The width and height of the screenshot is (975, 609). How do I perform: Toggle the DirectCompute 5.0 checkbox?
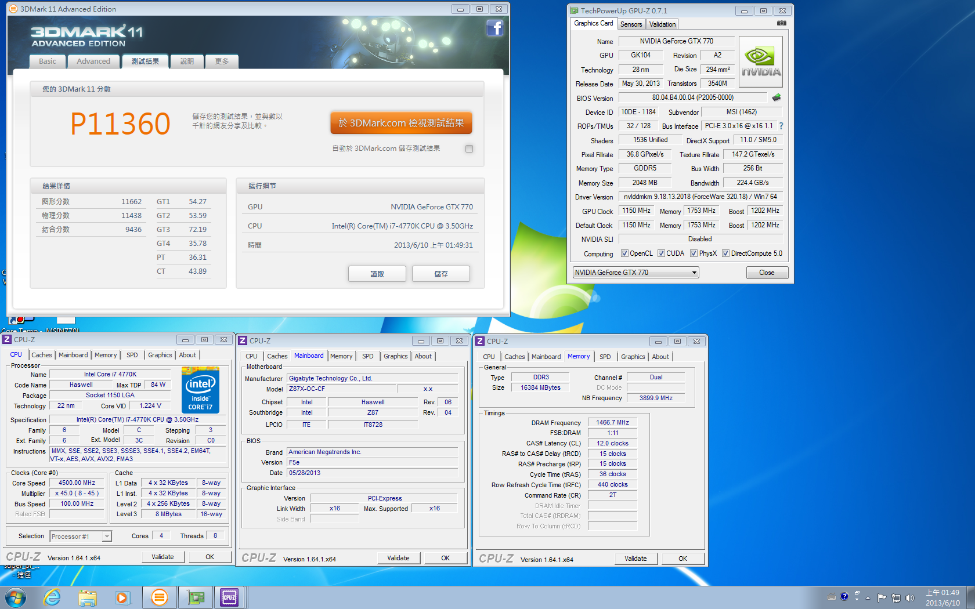[x=725, y=253]
